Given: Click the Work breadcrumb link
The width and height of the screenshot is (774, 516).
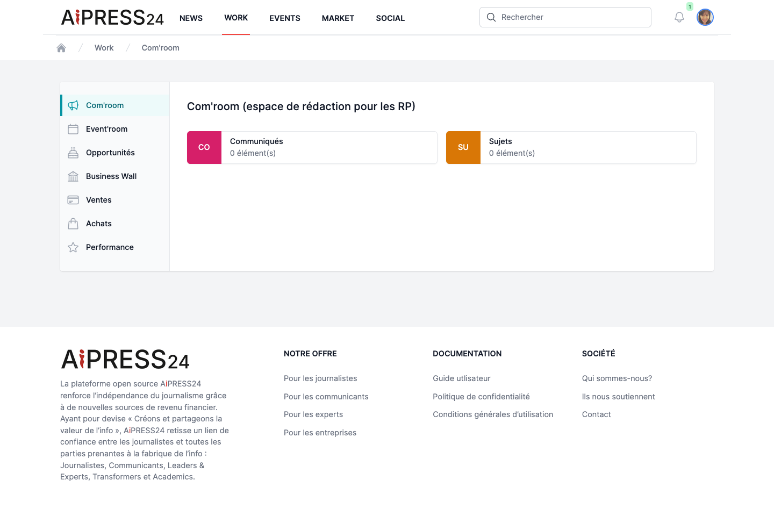Looking at the screenshot, I should [104, 48].
